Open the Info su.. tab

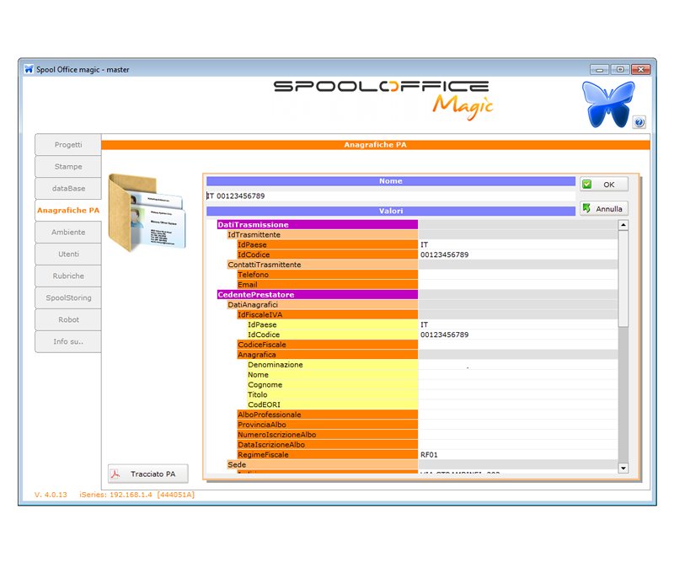[68, 342]
